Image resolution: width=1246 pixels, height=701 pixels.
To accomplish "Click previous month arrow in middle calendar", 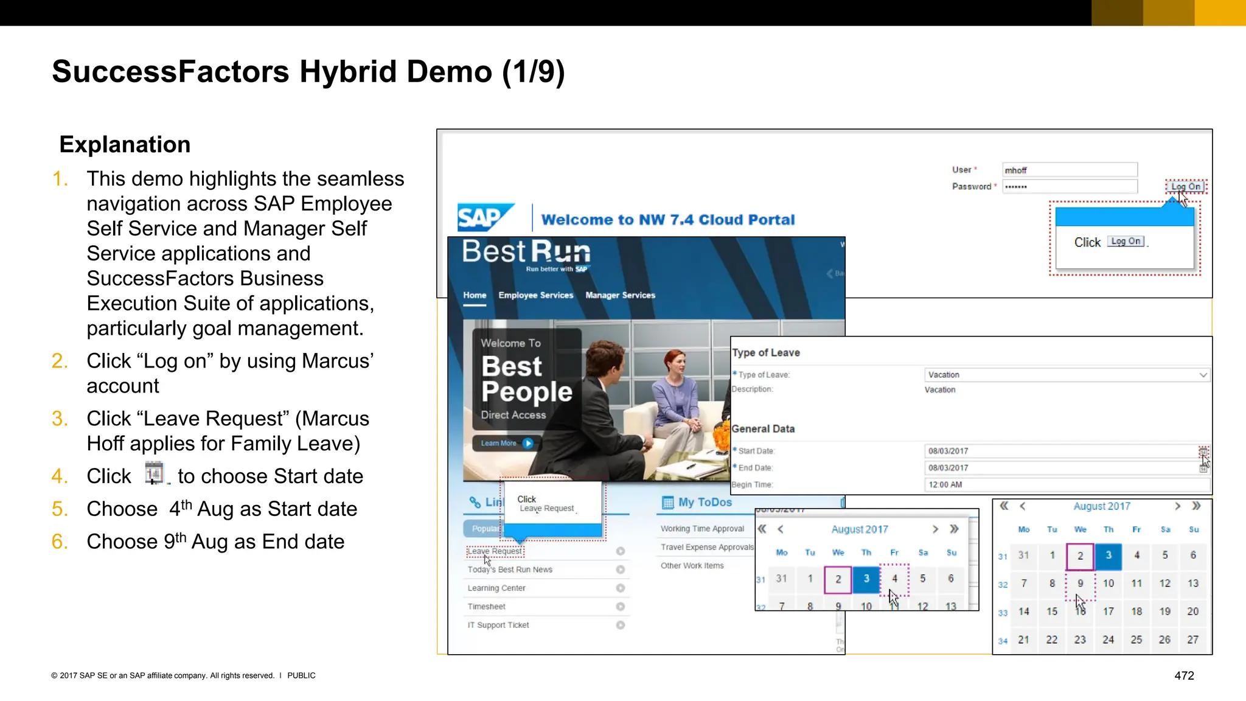I will coord(781,529).
